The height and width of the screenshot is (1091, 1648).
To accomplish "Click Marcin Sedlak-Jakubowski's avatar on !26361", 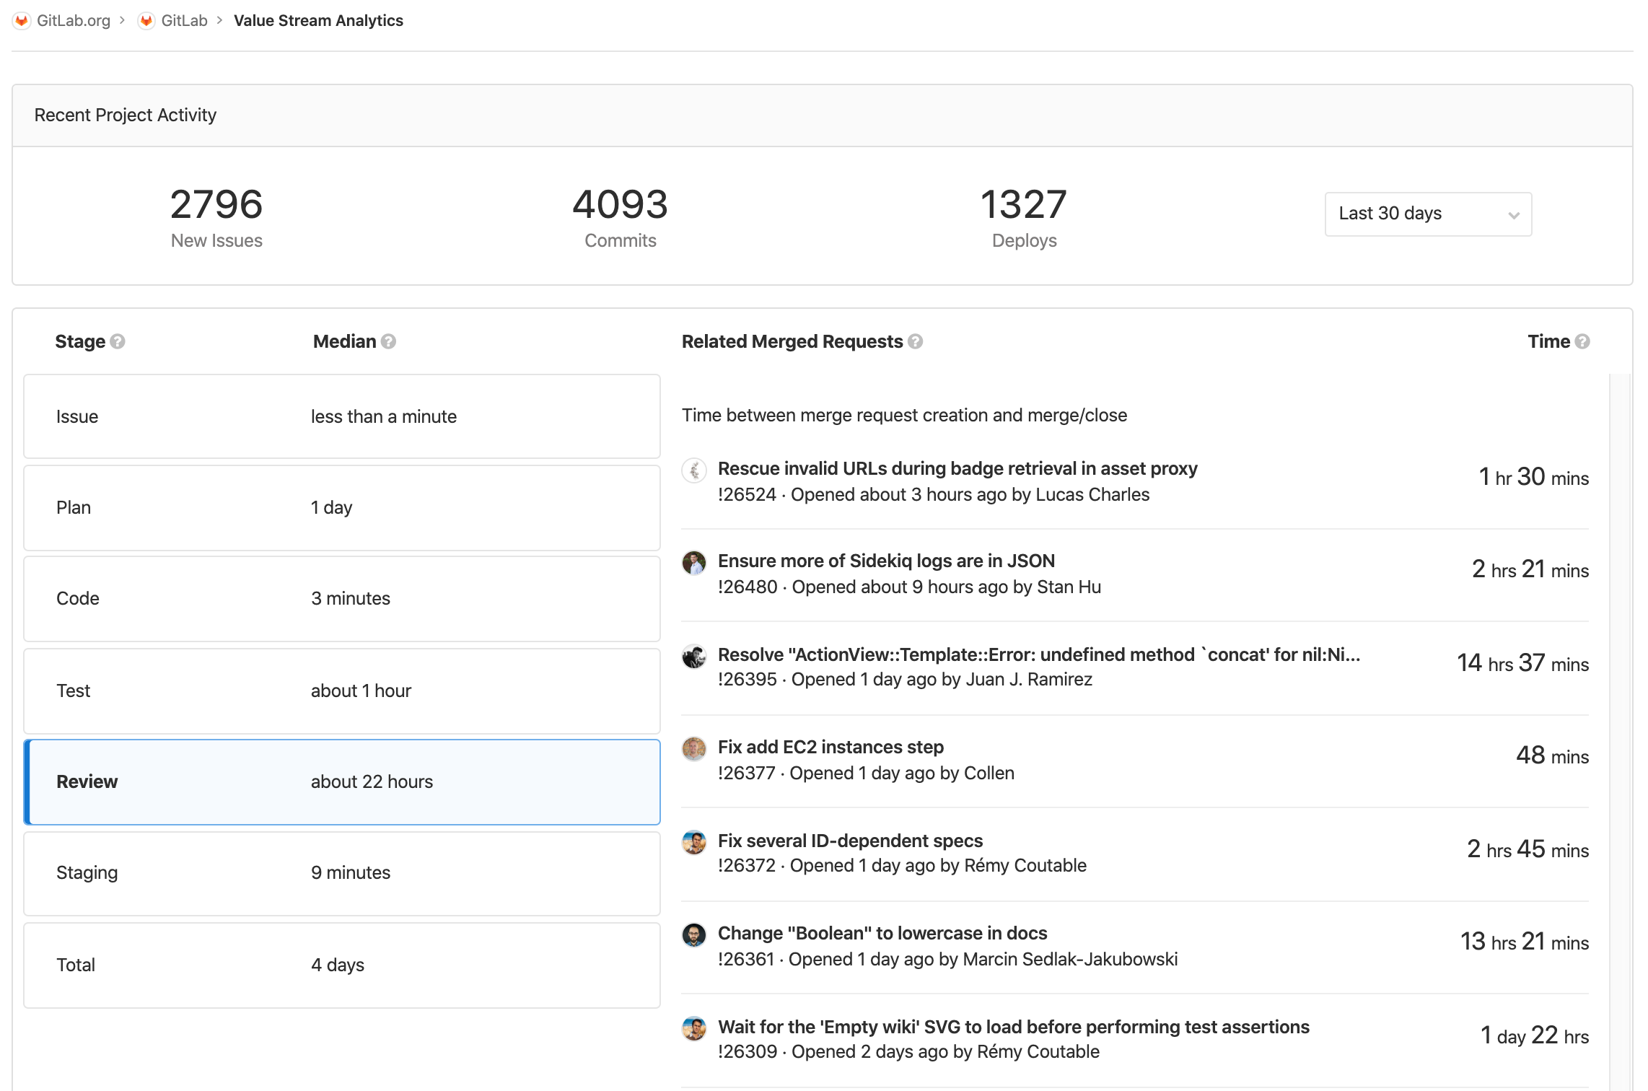I will click(x=694, y=936).
